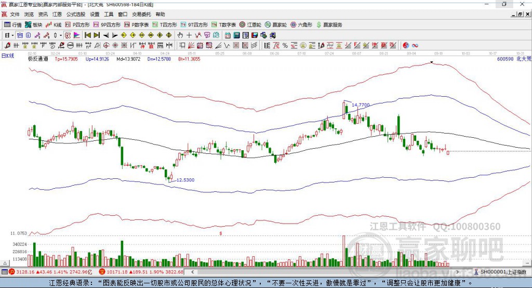Switch to the K线 chart view
This screenshot has height=288, width=532.
click(54, 25)
